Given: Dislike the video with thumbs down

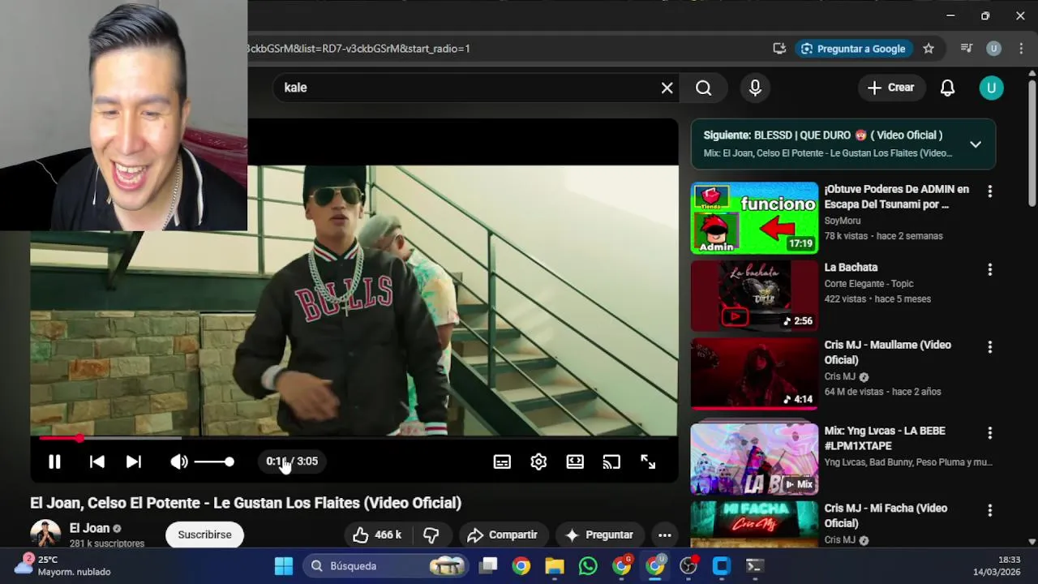Looking at the screenshot, I should pos(431,535).
